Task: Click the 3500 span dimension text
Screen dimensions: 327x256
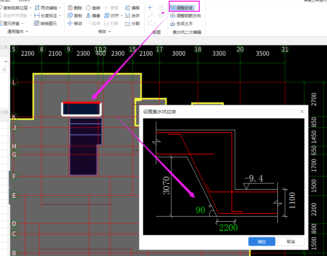Action: click(262, 54)
